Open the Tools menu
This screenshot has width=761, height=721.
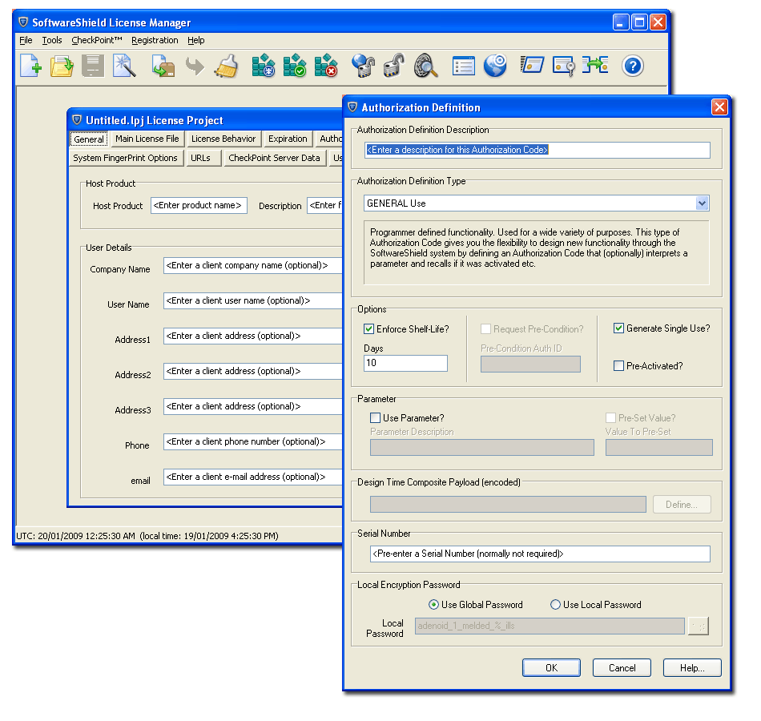click(x=52, y=40)
